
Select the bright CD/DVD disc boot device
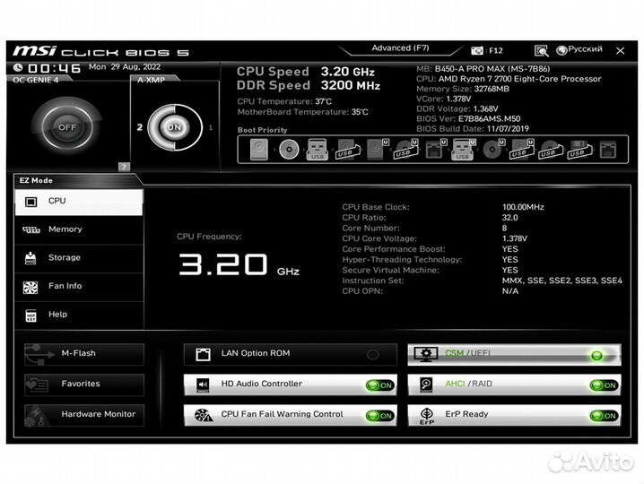289,150
